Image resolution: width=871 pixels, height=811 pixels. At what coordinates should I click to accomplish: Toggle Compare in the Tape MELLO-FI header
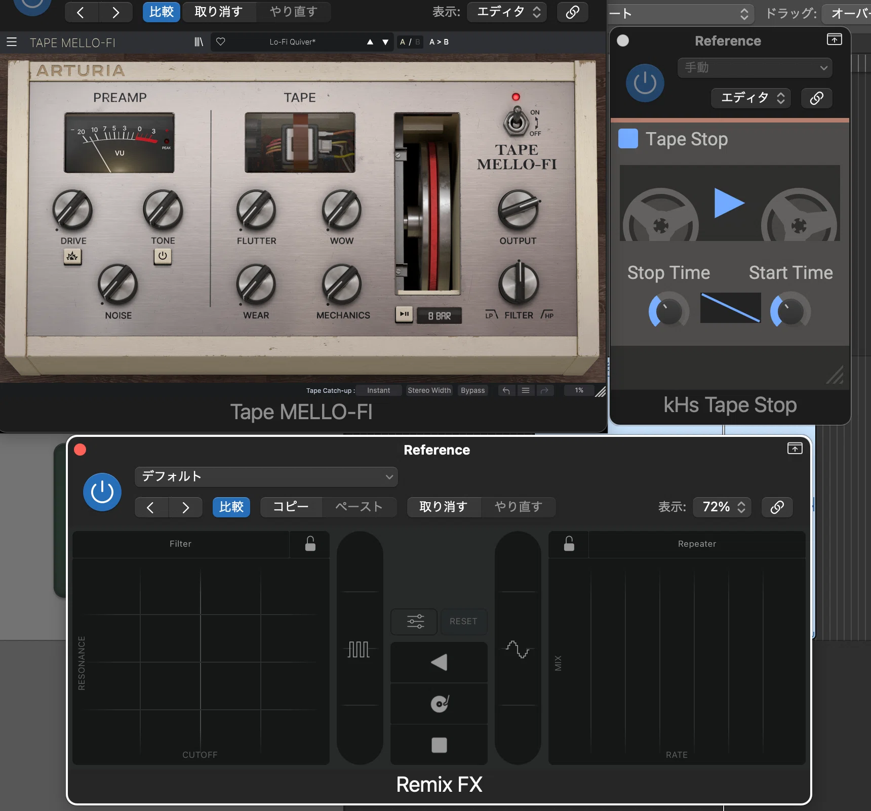pyautogui.click(x=161, y=12)
